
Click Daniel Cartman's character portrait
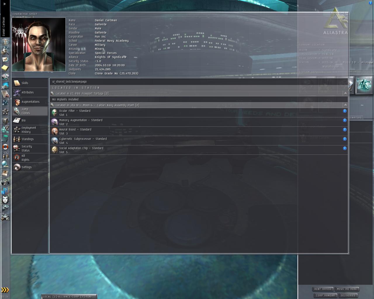39,44
